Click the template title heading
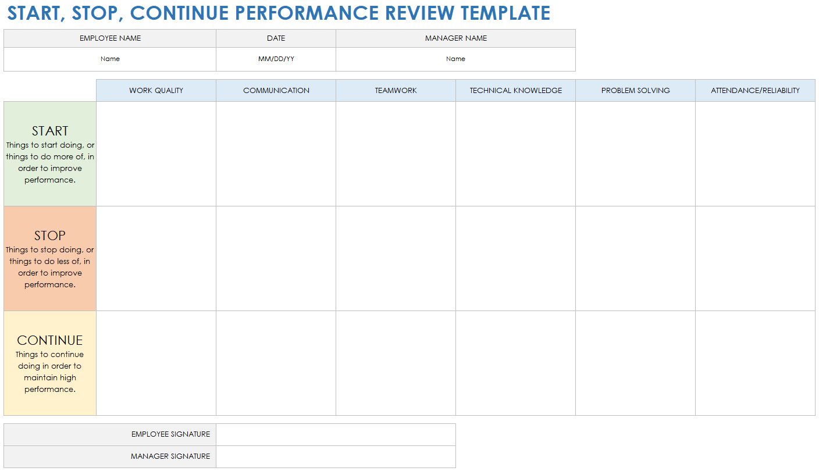 tap(279, 13)
